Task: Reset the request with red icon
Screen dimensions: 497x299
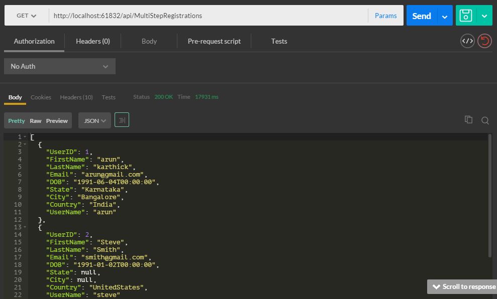Action: [484, 41]
